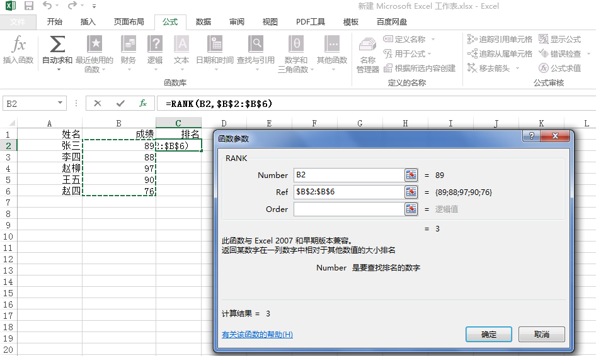Screen dimensions: 596x356
Task: Switch to the Home (开始) tab
Action: [54, 22]
